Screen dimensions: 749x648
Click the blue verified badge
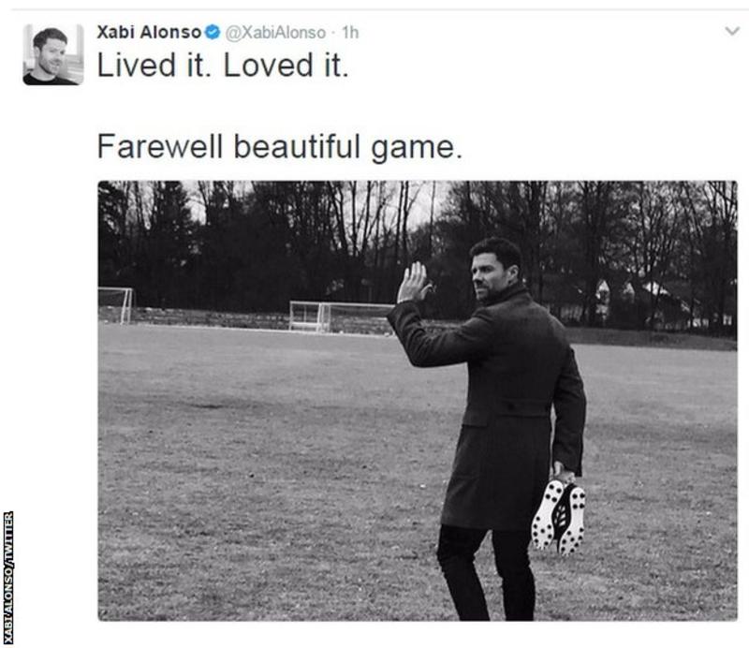213,33
